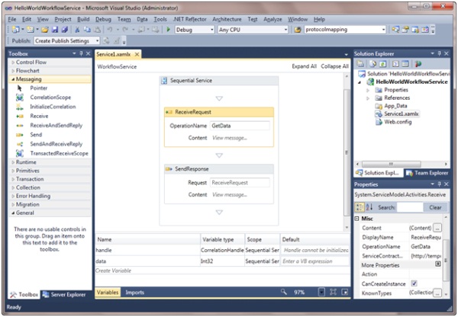The width and height of the screenshot is (458, 317).
Task: Select the CorrelationScope toolbox activity
Action: (x=50, y=98)
